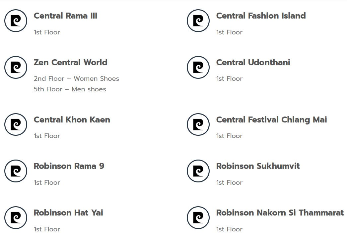
Task: Click the logo icon beside Robinson Sukhumvit
Action: click(x=198, y=171)
